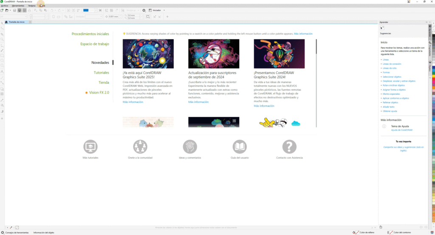The image size is (435, 235).
Task: Click Contacto con Asistencia question icon
Action: click(x=289, y=147)
